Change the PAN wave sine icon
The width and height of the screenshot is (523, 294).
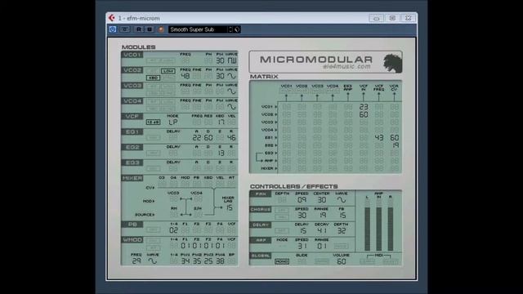click(342, 200)
